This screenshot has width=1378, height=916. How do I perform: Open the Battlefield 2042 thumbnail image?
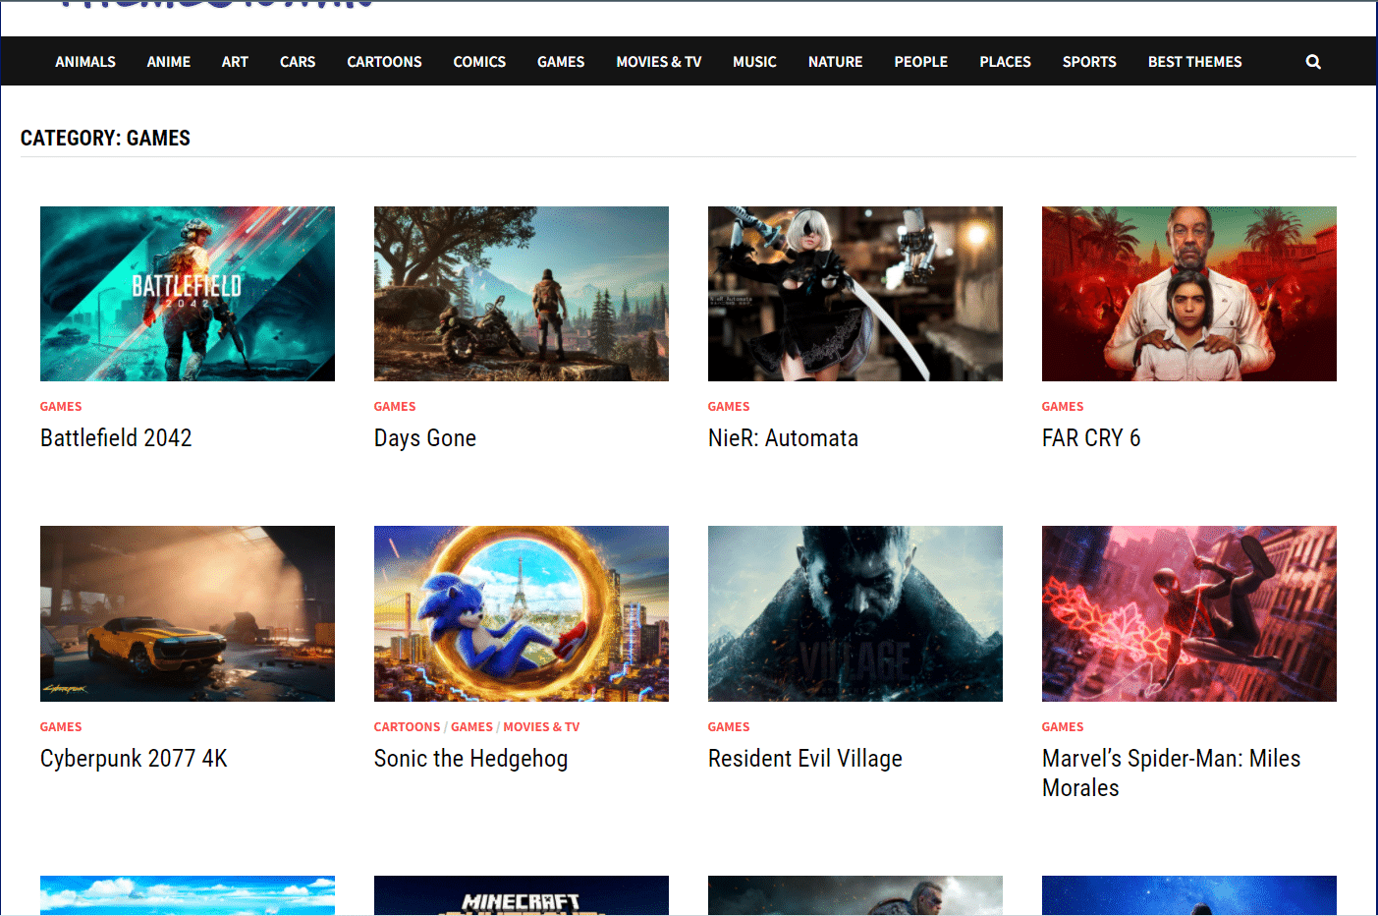[188, 294]
